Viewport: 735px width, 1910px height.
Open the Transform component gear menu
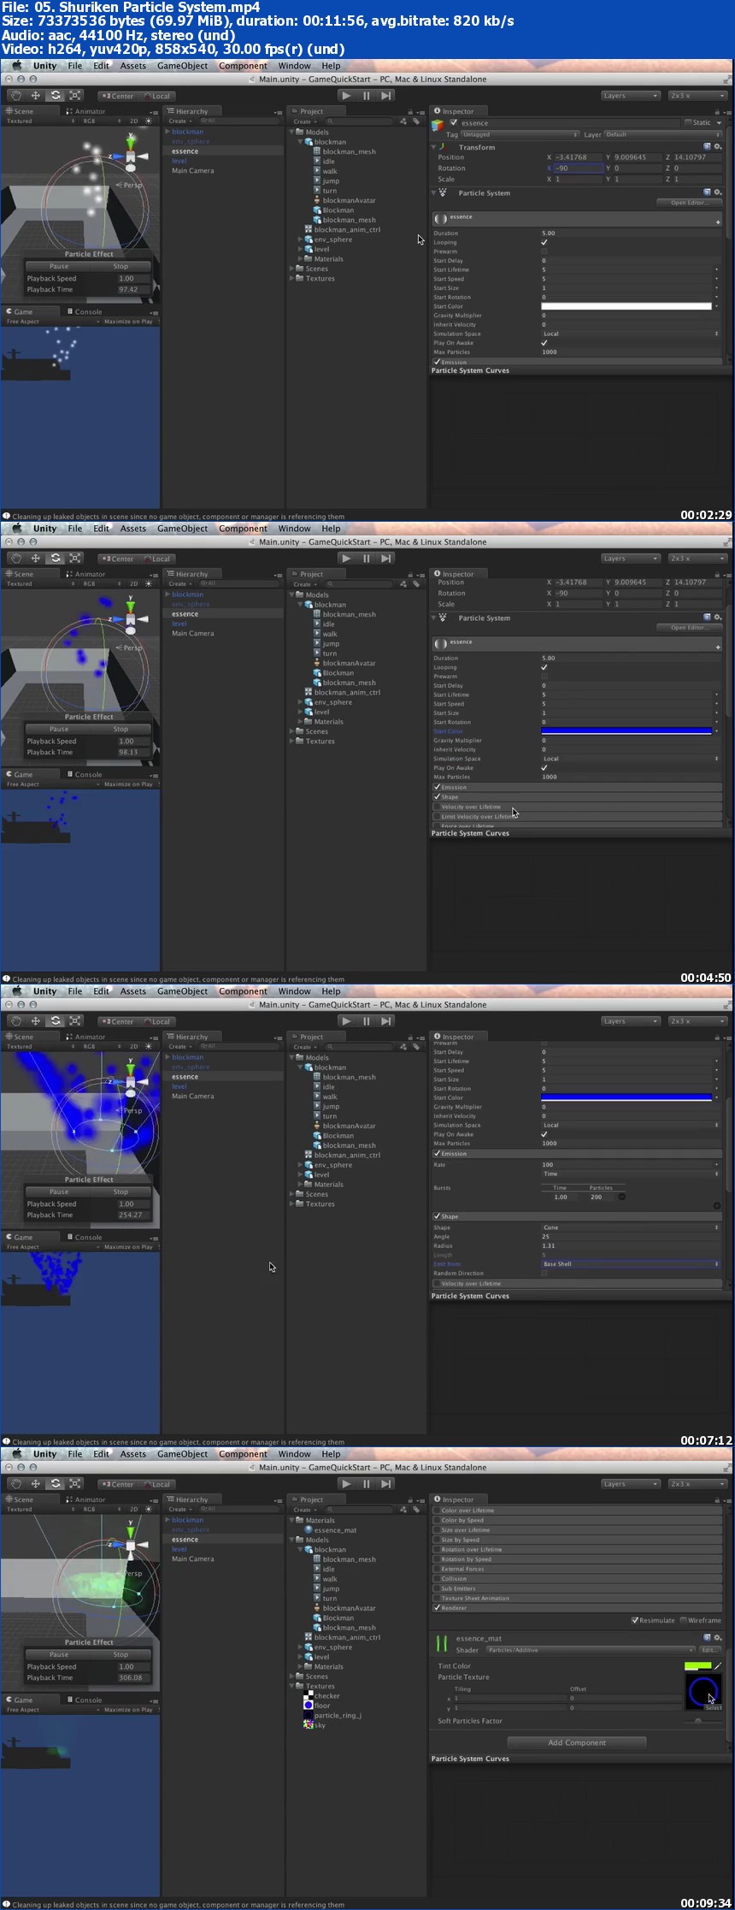click(718, 147)
